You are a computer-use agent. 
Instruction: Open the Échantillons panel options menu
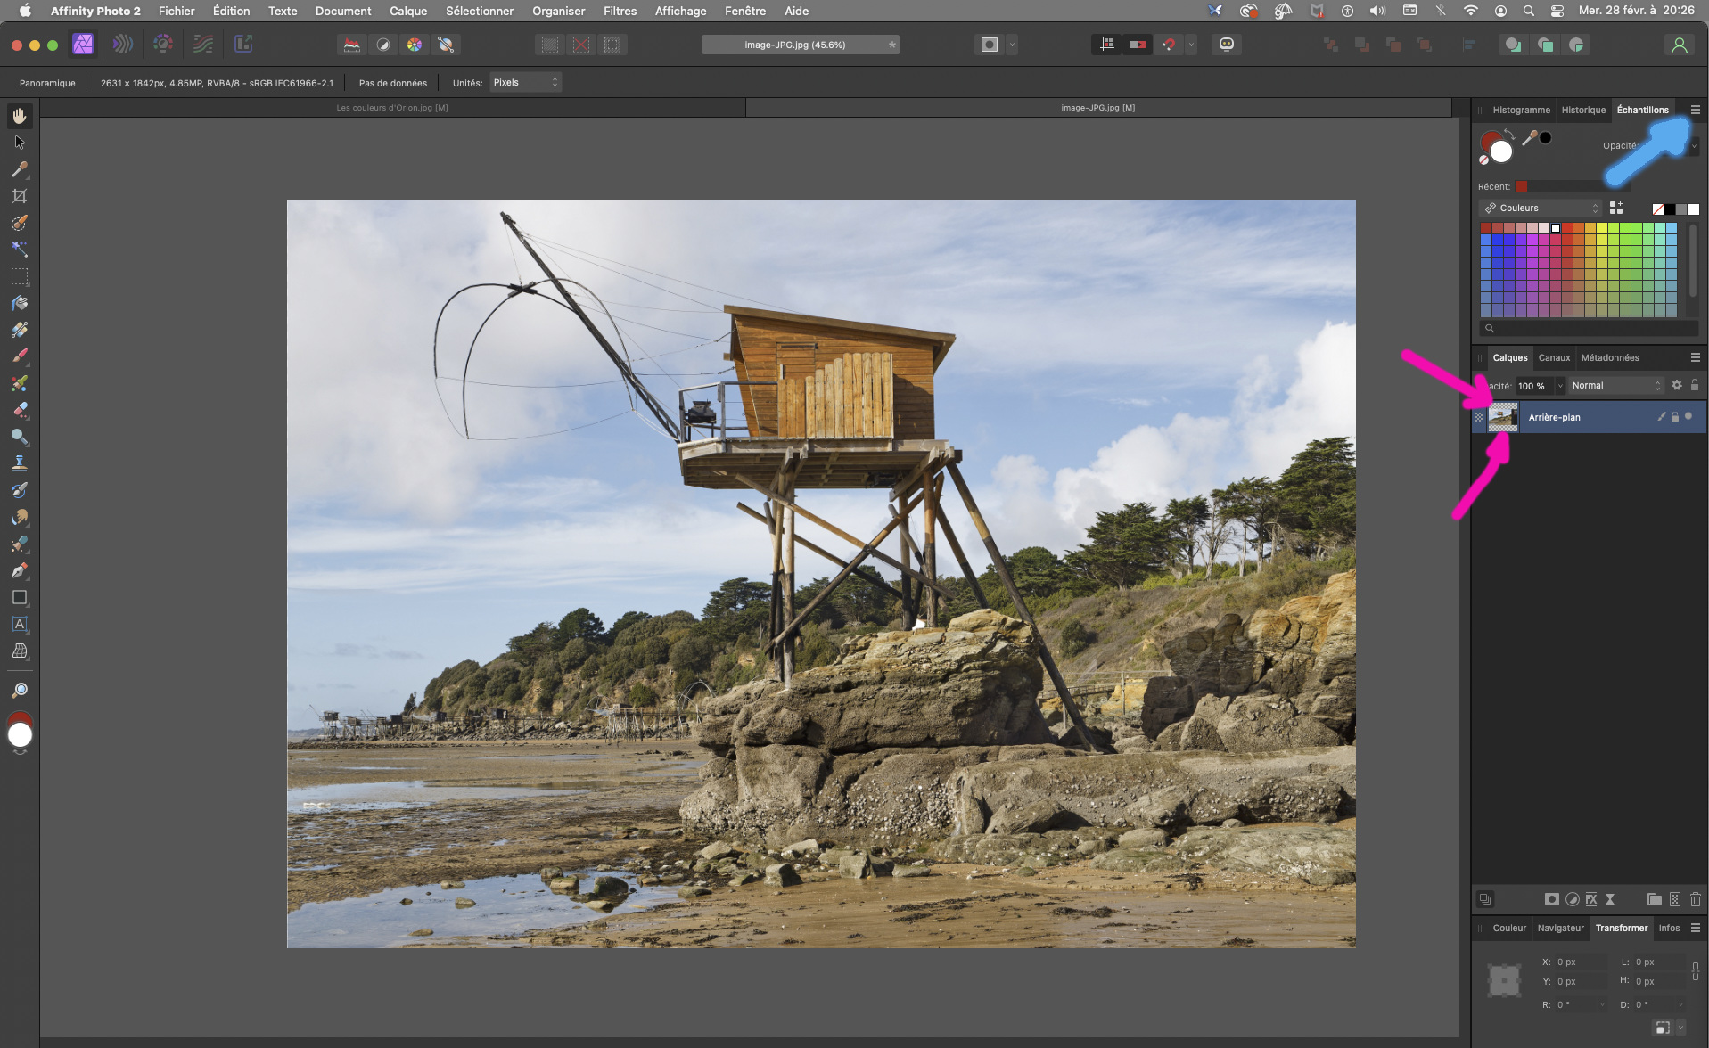click(1696, 110)
